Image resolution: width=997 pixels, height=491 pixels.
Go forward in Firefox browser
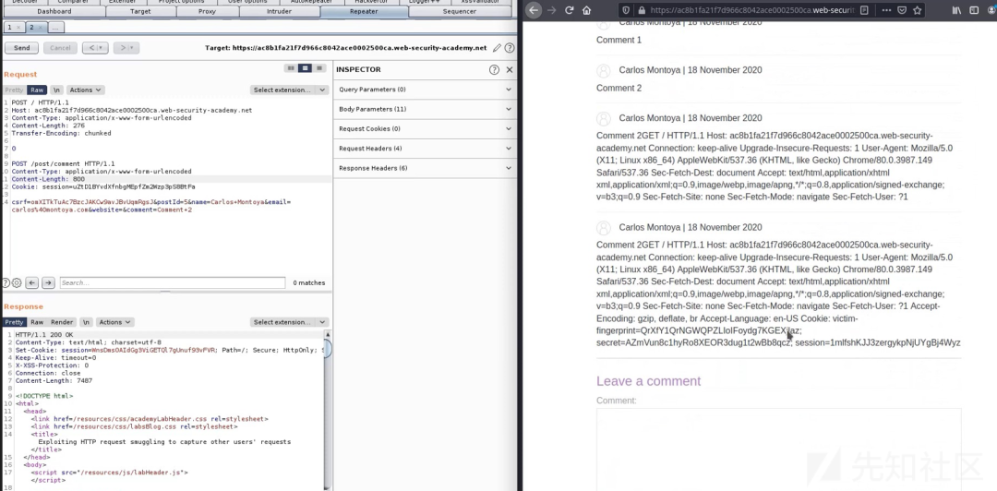pos(552,10)
